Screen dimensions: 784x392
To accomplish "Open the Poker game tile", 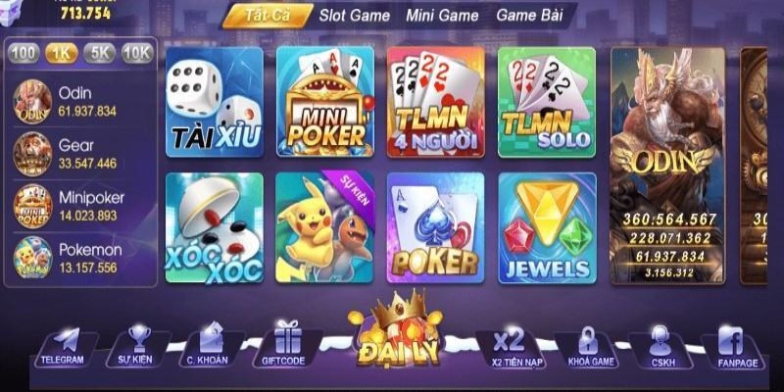I will coord(436,228).
